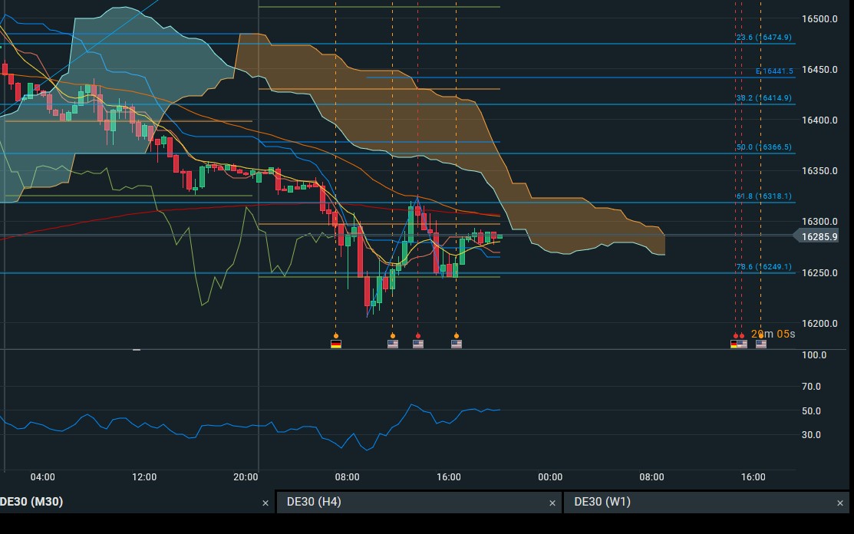The image size is (854, 534).
Task: Click the current price label 16285.9
Action: click(816, 237)
